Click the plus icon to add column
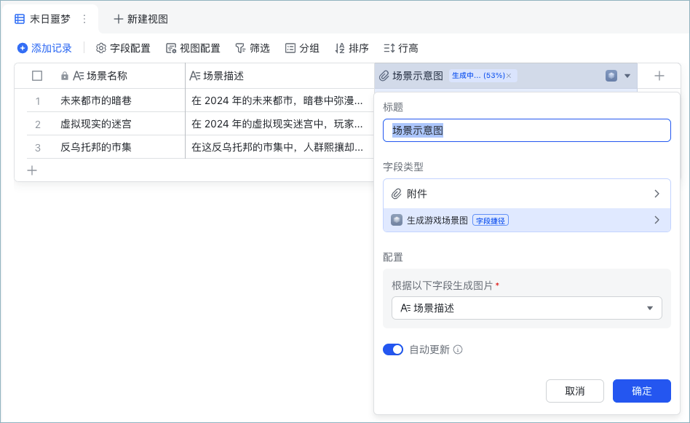 tap(659, 76)
